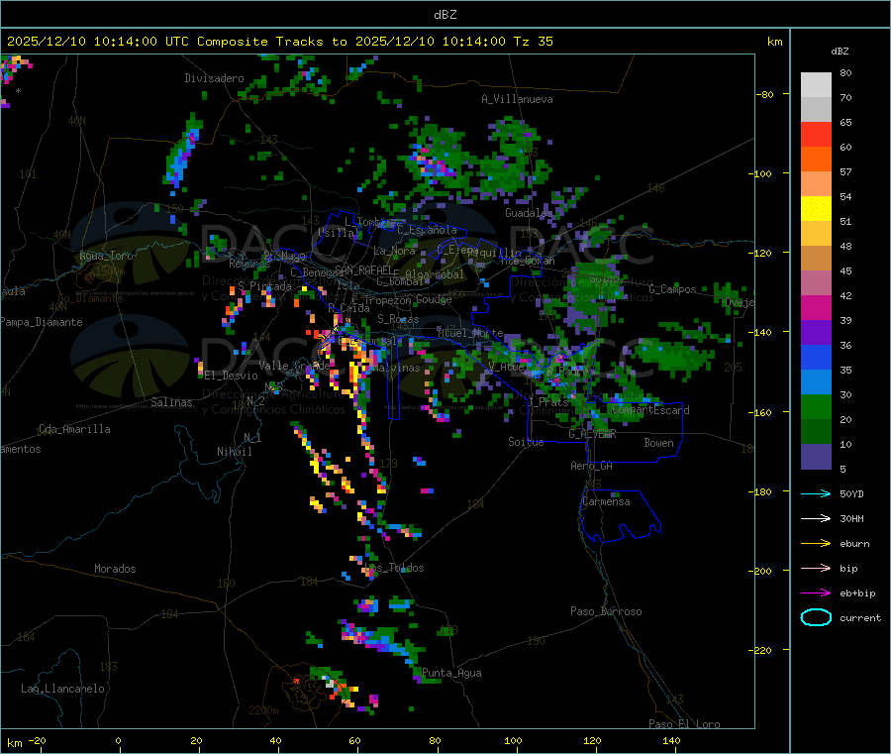Click the pink bip arrow legend icon

[816, 568]
